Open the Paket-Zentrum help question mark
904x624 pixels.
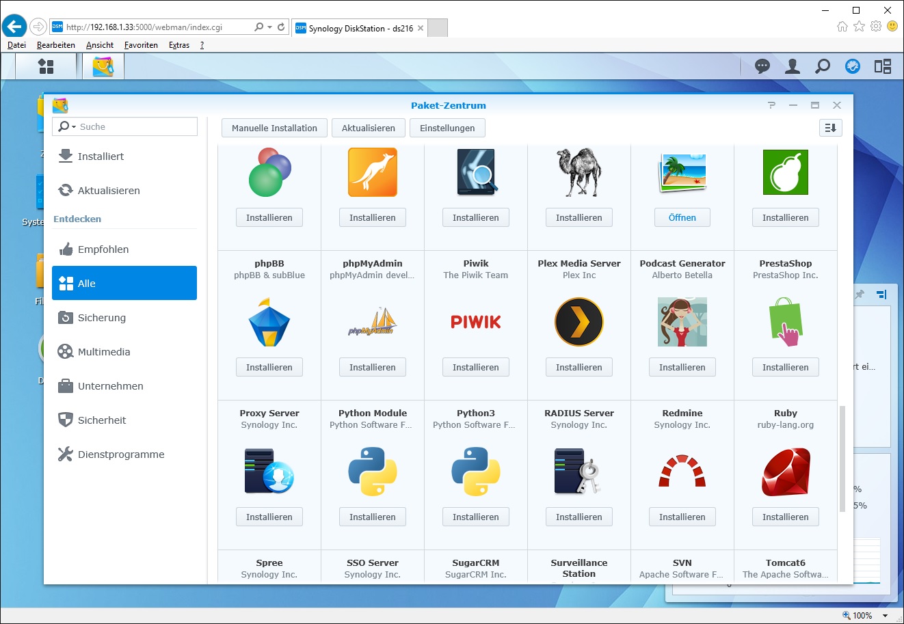(772, 105)
